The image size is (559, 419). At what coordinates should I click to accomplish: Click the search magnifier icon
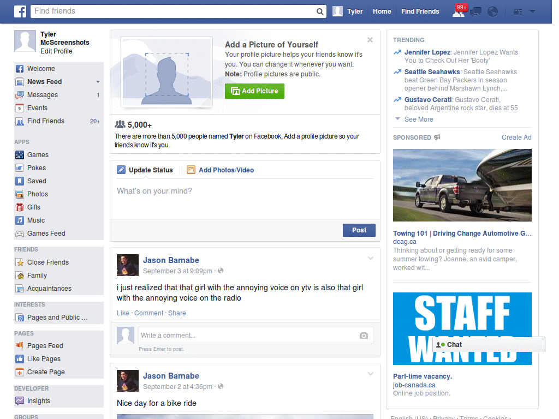click(x=320, y=11)
